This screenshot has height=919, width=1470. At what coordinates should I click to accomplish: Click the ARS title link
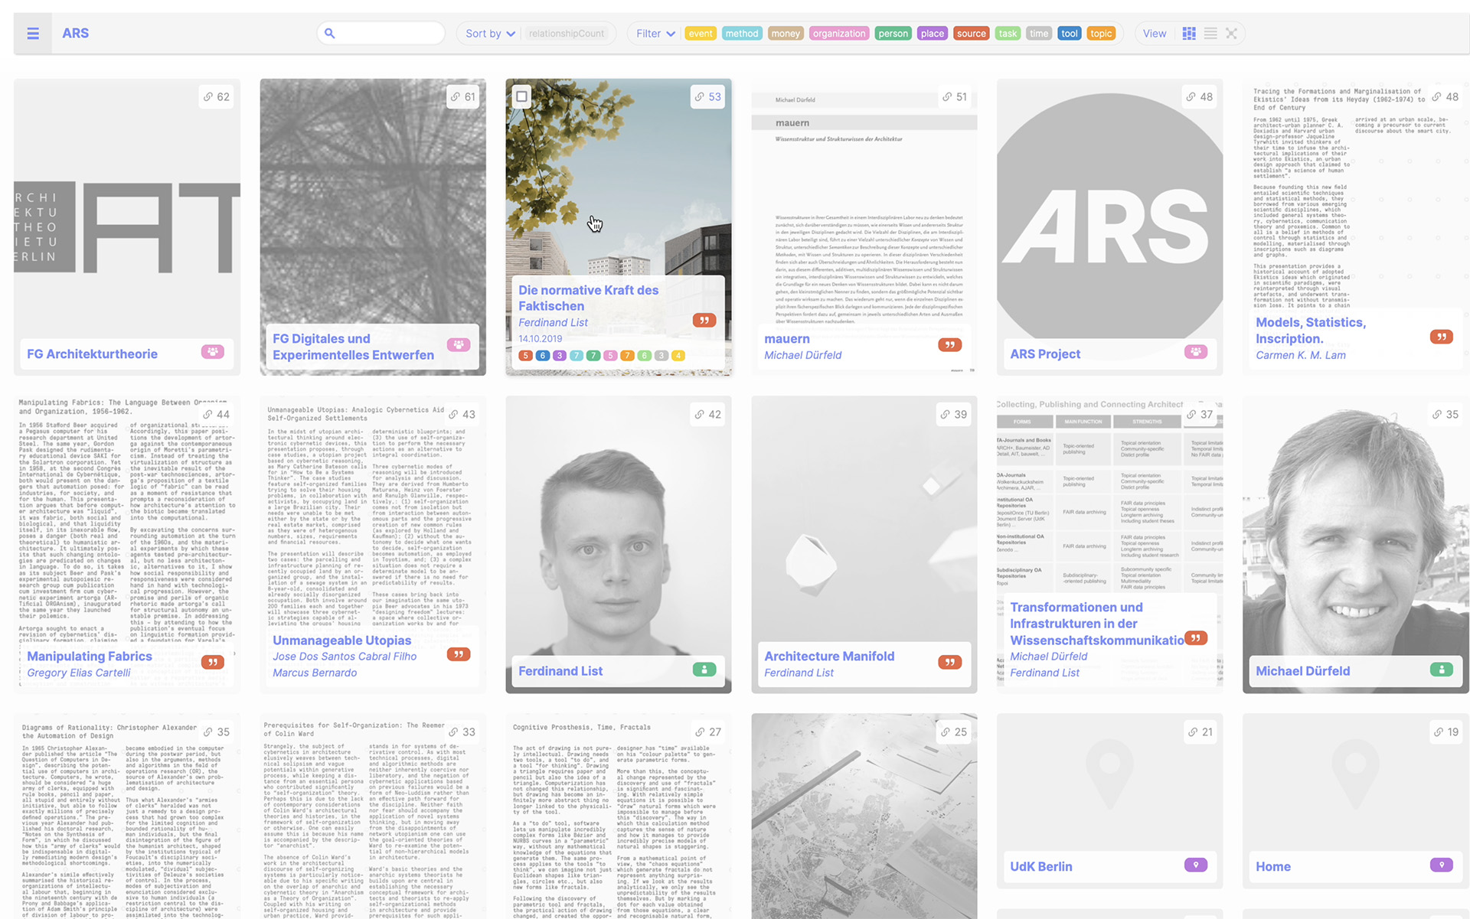pos(76,33)
